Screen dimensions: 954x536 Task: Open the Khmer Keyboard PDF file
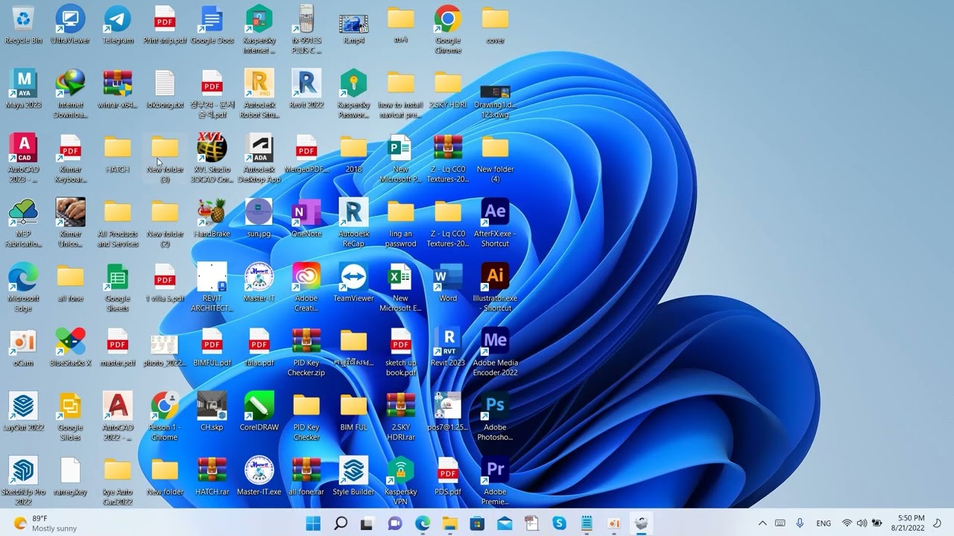pyautogui.click(x=70, y=159)
